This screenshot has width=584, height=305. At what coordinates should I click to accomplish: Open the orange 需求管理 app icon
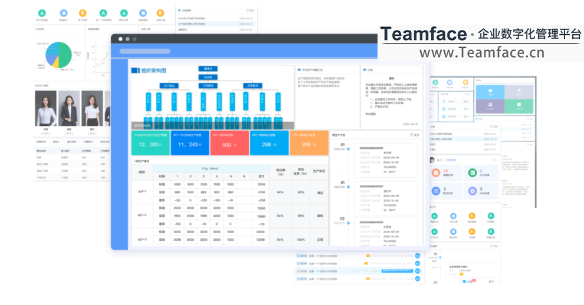(x=472, y=216)
